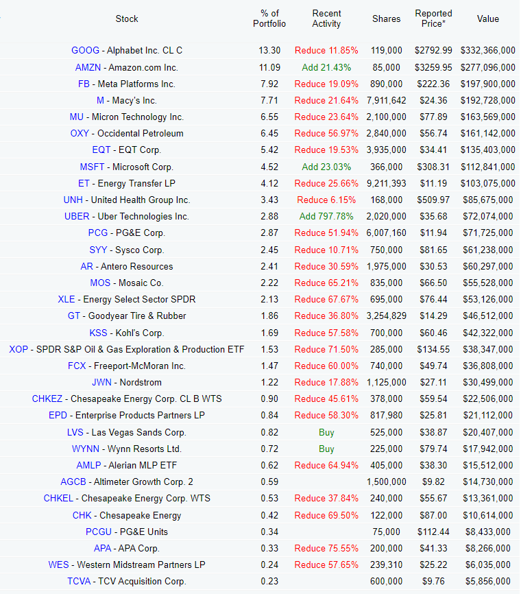Image resolution: width=521 pixels, height=594 pixels.
Task: Select the $5,856,000 value cell
Action: click(x=487, y=581)
